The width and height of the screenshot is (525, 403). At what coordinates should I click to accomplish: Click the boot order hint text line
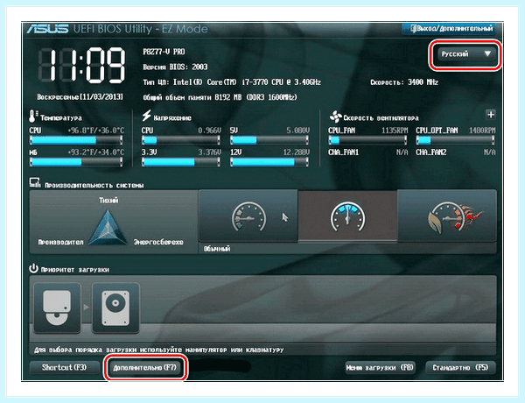coord(159,350)
